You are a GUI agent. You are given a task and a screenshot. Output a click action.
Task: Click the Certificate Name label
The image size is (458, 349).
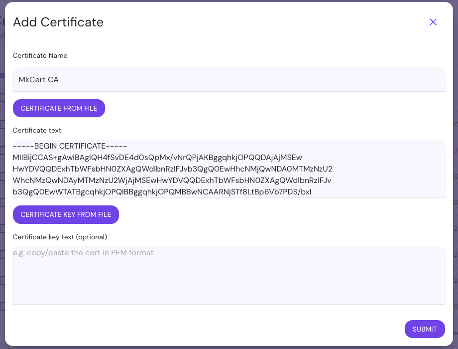(40, 55)
